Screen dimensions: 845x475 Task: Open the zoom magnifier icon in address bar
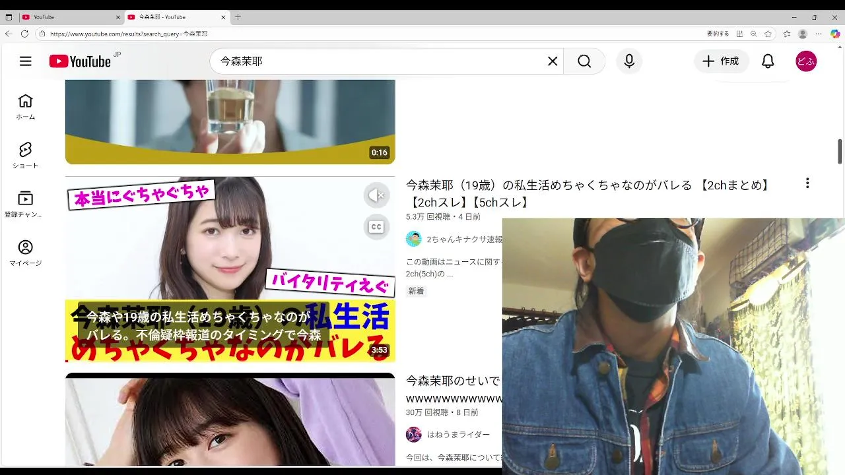tap(754, 34)
